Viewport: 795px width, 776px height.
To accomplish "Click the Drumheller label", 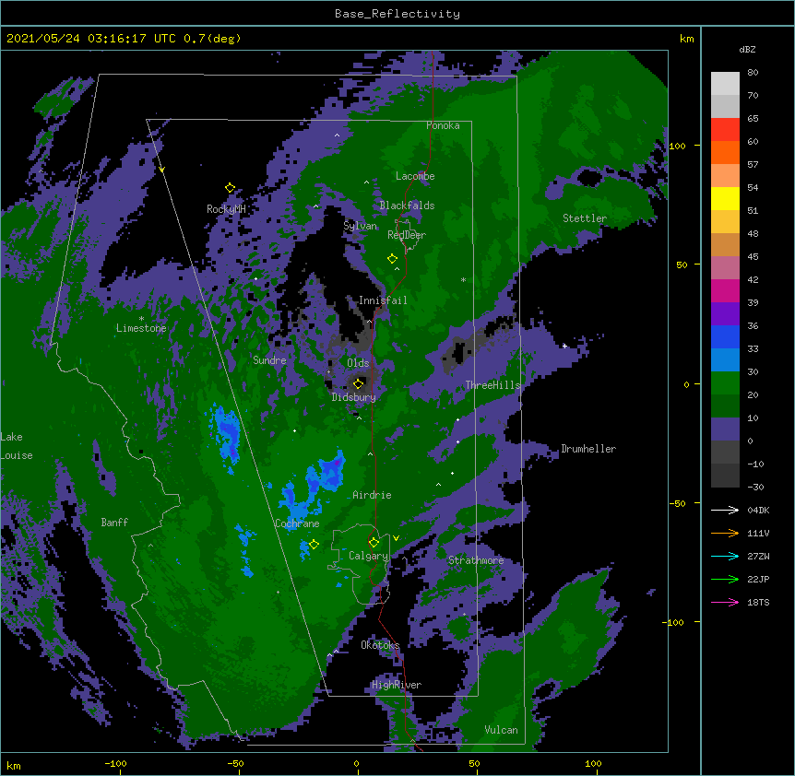I will pos(588,449).
